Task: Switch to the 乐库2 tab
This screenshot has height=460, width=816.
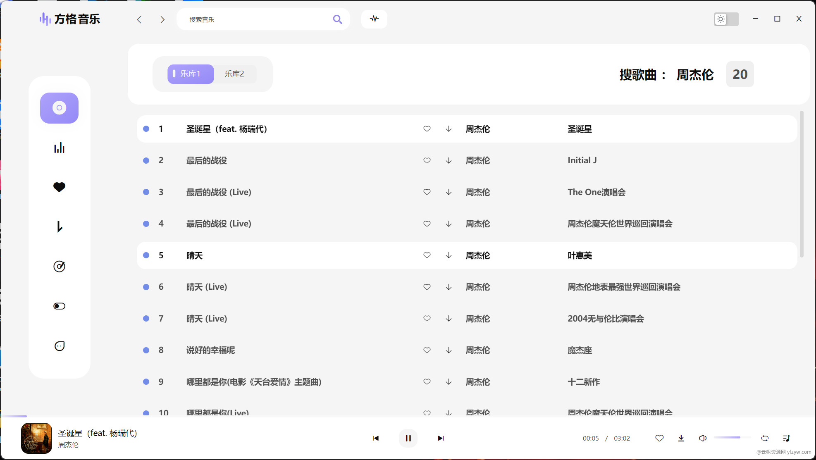Action: pyautogui.click(x=234, y=74)
